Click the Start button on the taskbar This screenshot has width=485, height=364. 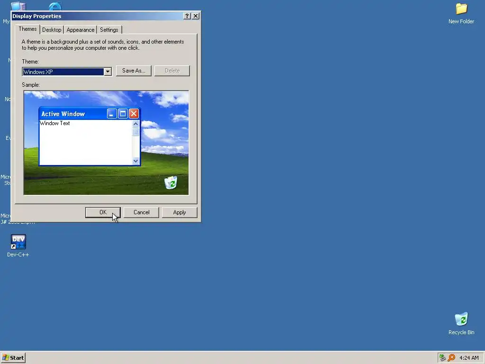pyautogui.click(x=13, y=358)
